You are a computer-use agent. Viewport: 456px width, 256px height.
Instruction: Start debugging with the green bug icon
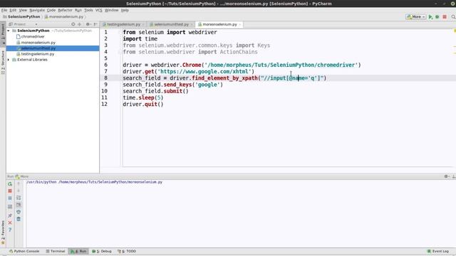[437, 17]
